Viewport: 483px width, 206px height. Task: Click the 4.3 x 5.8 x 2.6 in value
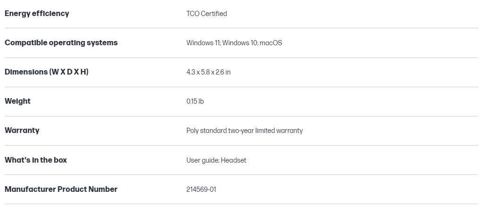coord(208,72)
